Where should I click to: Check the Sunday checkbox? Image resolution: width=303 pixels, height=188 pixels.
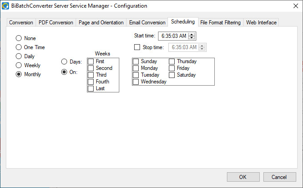136,61
